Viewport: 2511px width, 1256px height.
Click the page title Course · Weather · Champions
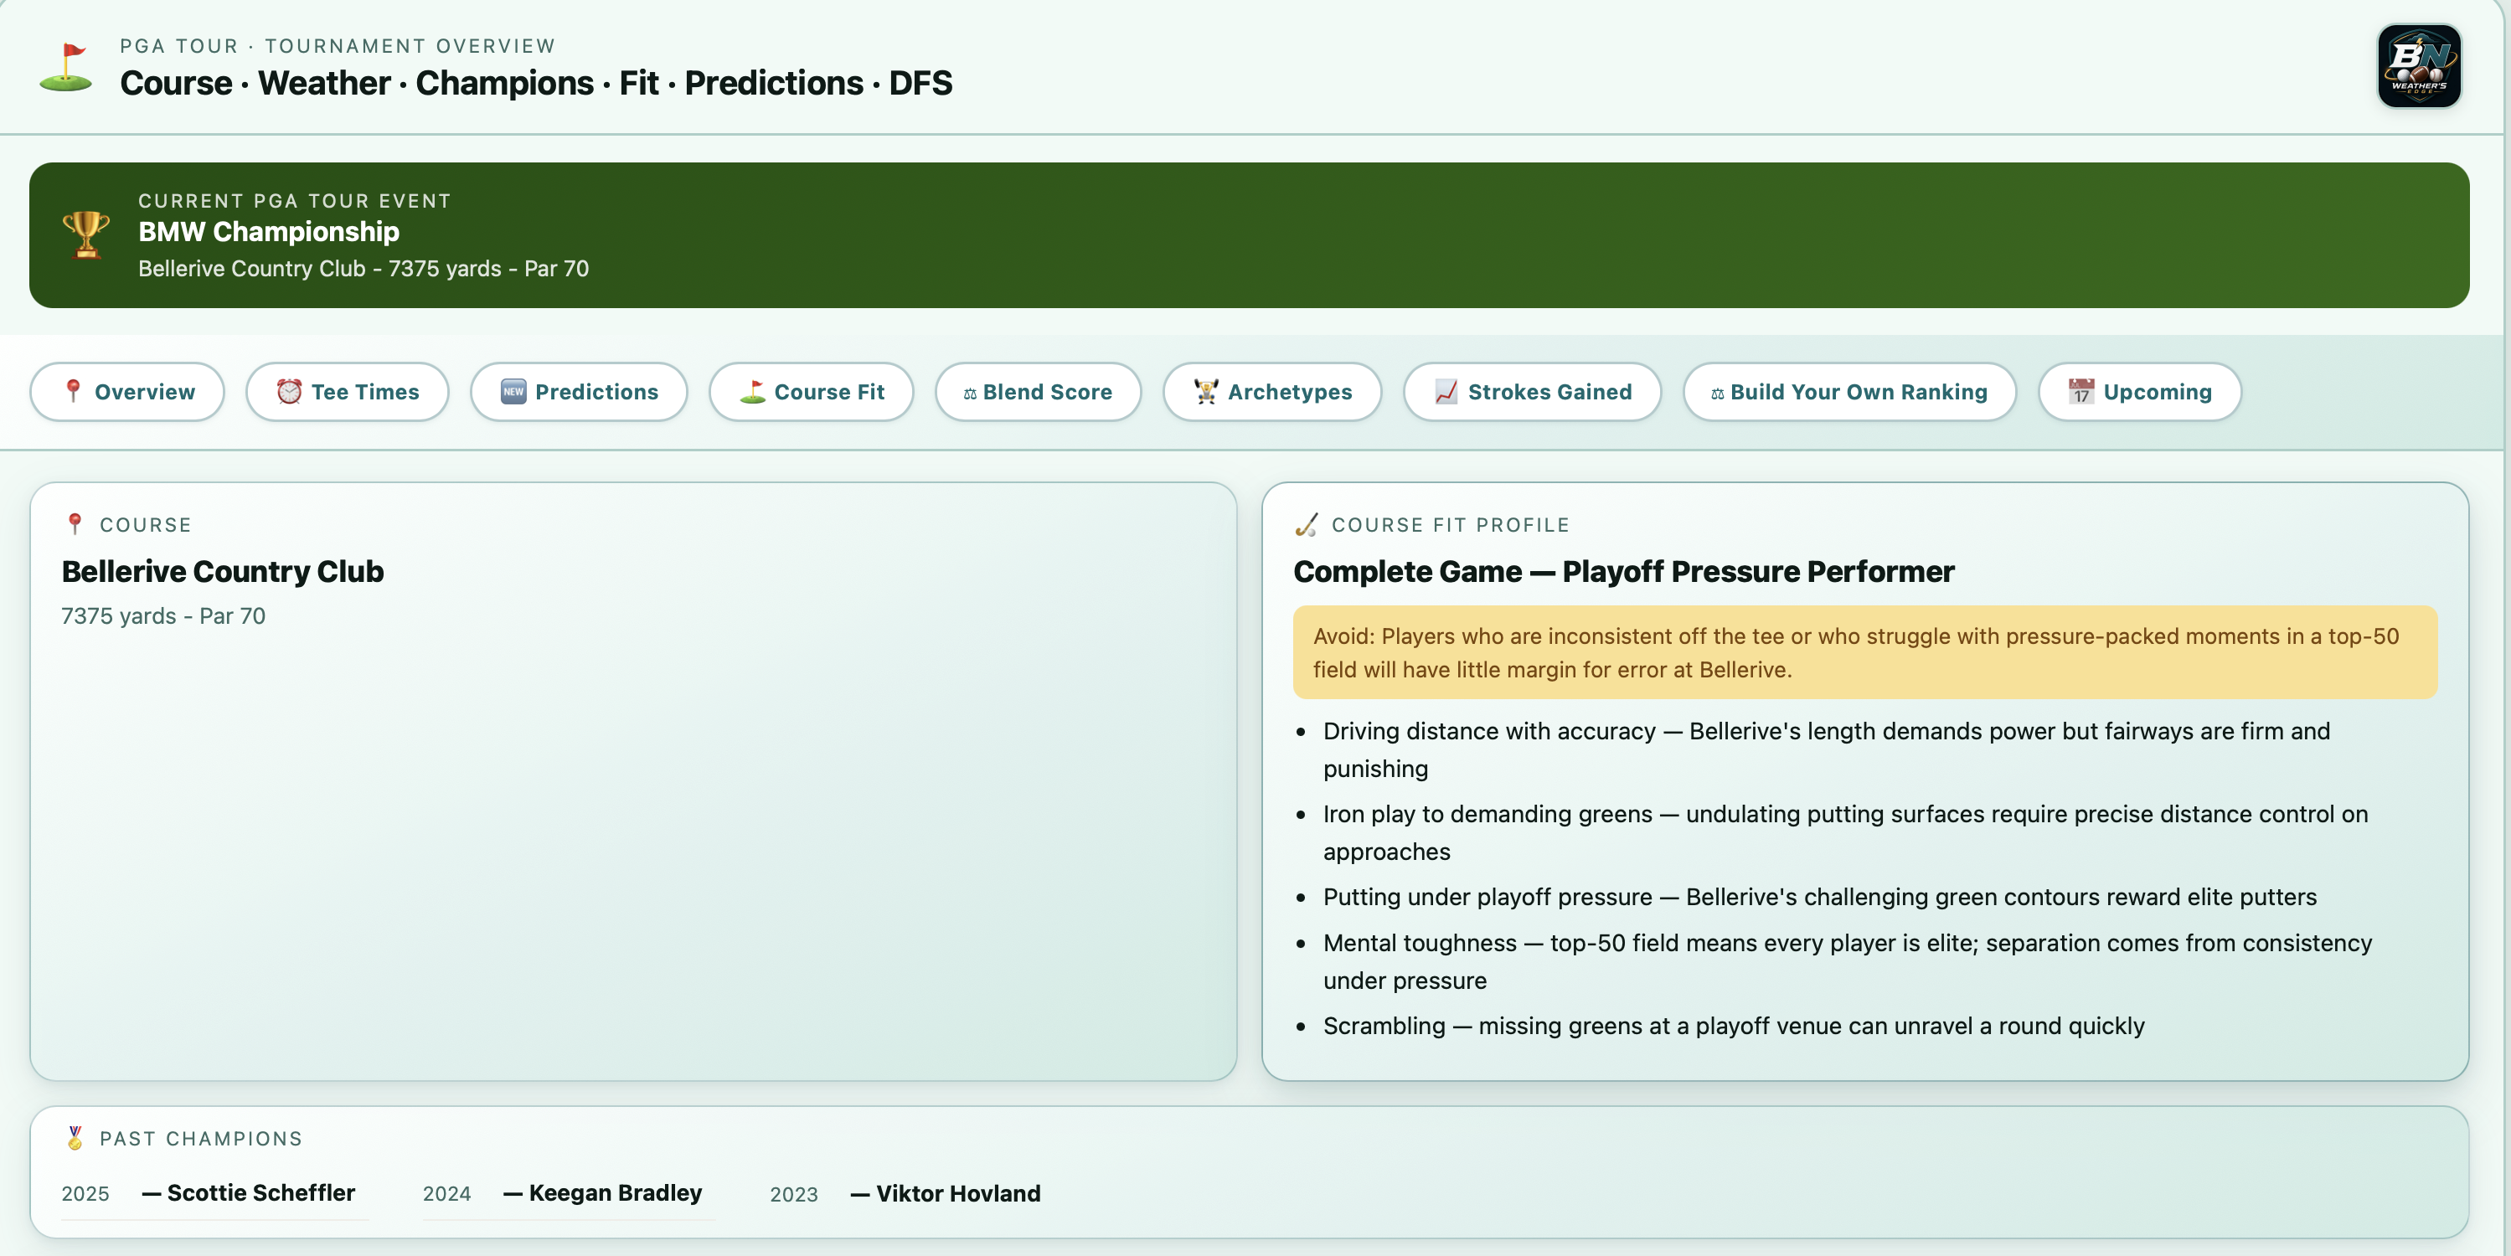tap(536, 83)
